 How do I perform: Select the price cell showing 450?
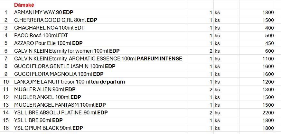(x=257, y=43)
